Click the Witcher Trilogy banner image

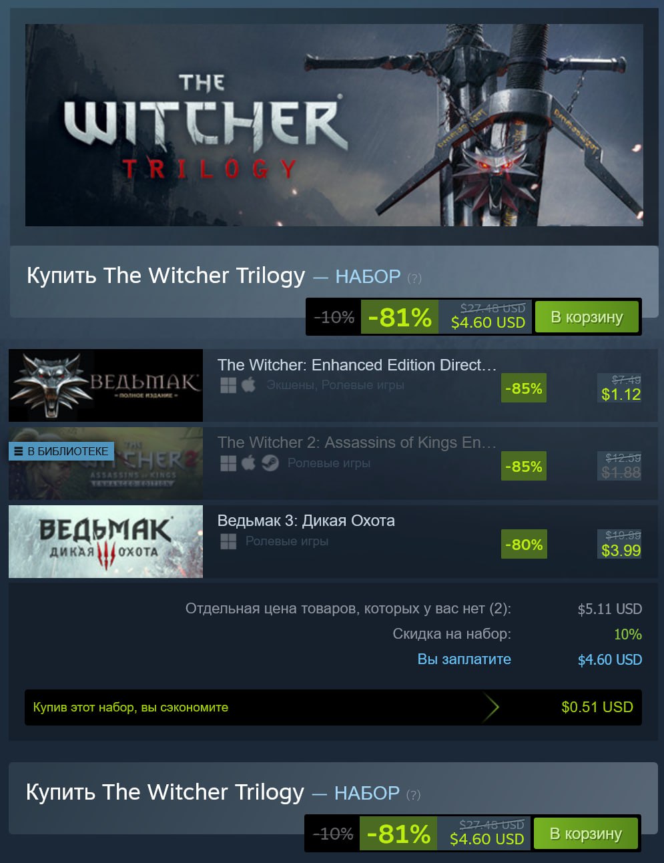coord(334,125)
